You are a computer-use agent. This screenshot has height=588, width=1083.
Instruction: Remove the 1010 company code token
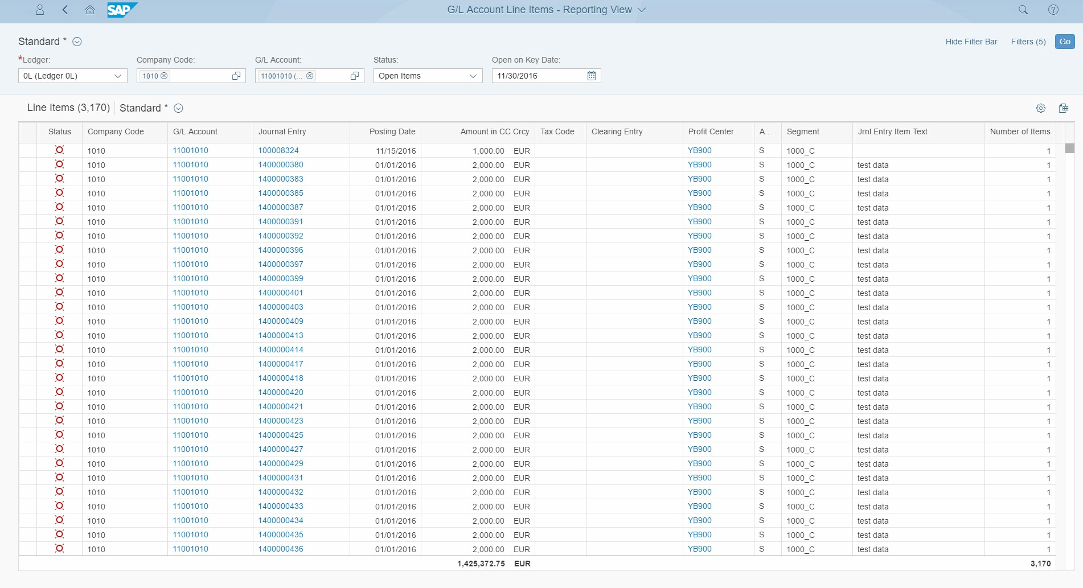(164, 76)
